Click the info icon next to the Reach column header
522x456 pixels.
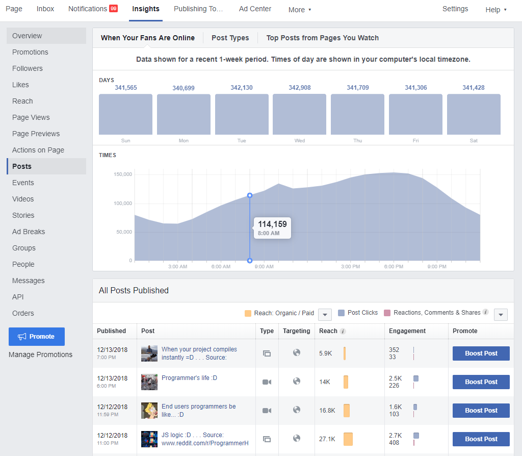(343, 331)
